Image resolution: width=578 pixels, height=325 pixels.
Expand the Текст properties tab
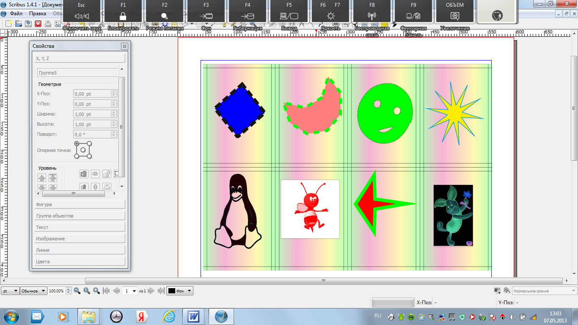click(80, 227)
